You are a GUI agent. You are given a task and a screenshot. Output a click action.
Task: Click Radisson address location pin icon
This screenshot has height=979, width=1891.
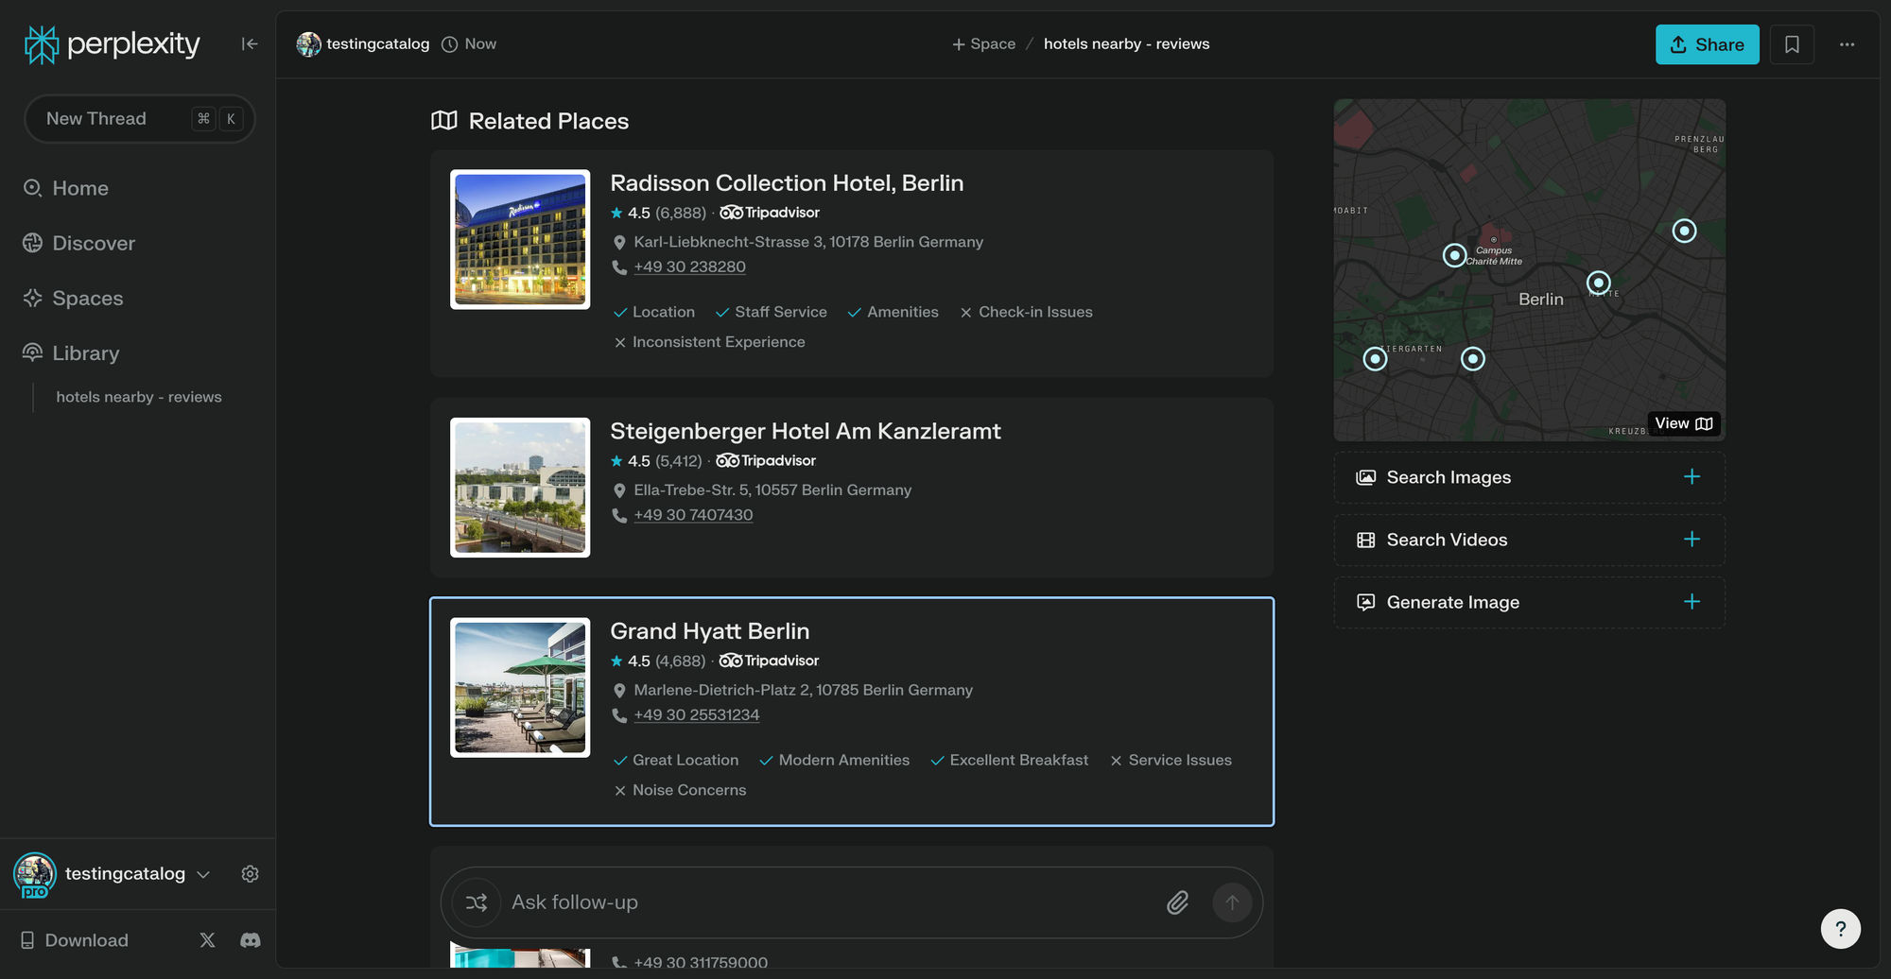pos(619,243)
